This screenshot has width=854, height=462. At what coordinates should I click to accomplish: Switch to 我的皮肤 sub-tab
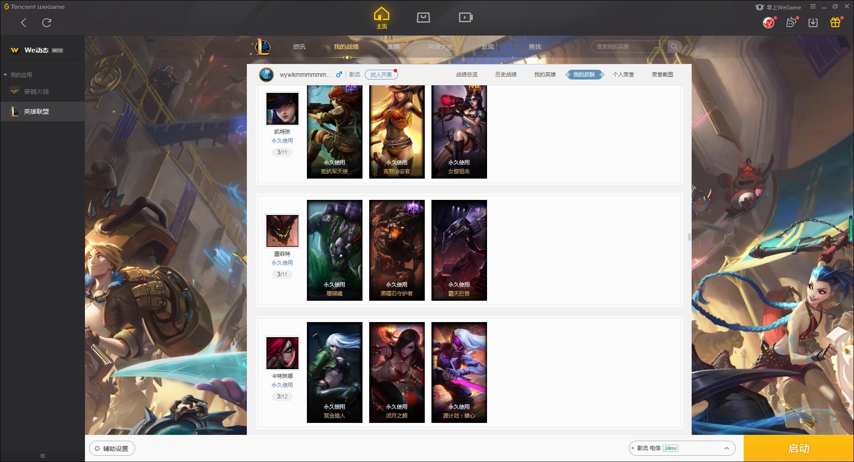[x=584, y=75]
